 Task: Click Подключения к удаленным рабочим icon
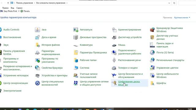(x=114, y=52)
